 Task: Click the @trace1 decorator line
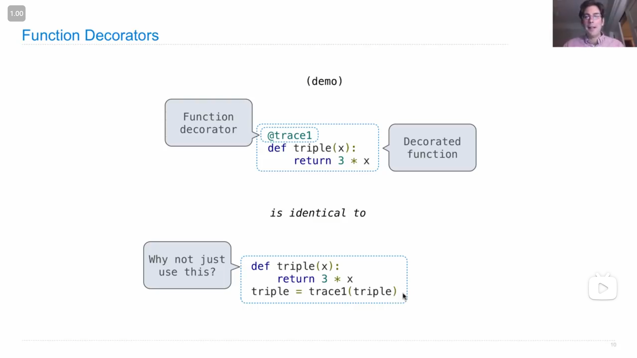290,135
